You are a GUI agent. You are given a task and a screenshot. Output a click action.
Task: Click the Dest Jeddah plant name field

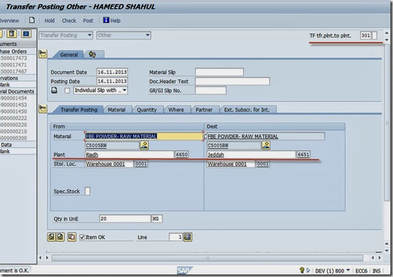[251, 155]
